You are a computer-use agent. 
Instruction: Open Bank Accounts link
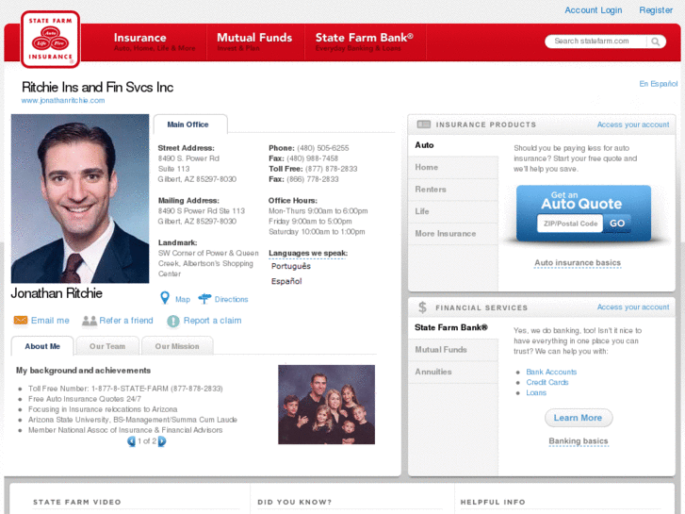[551, 372]
